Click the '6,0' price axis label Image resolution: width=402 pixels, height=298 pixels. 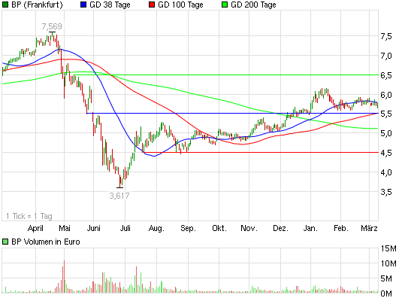pos(386,95)
